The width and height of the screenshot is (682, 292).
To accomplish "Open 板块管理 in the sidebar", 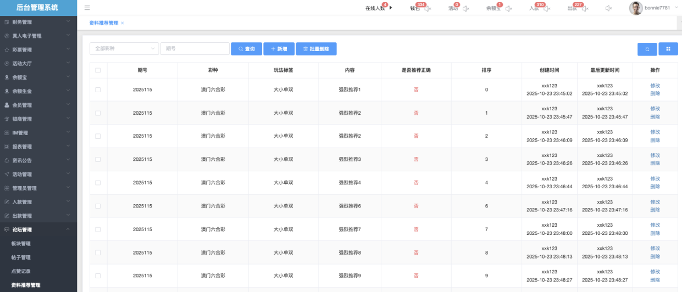I will pyautogui.click(x=21, y=244).
